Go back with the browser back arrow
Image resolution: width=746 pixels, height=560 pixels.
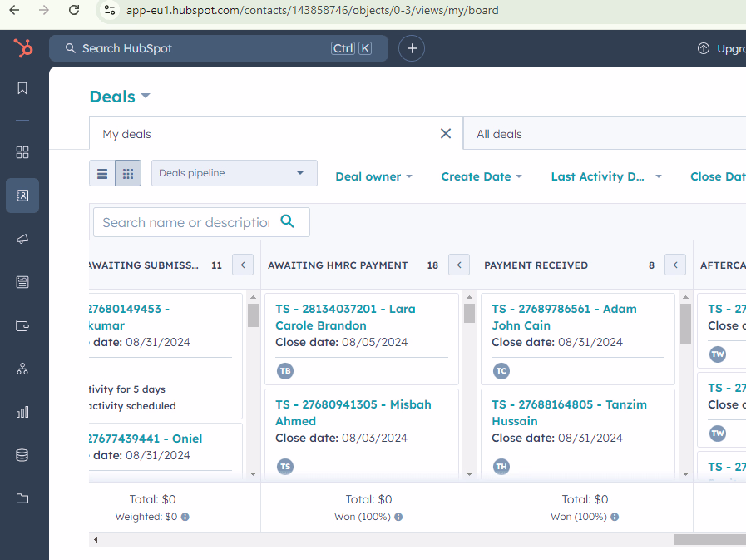(x=15, y=10)
